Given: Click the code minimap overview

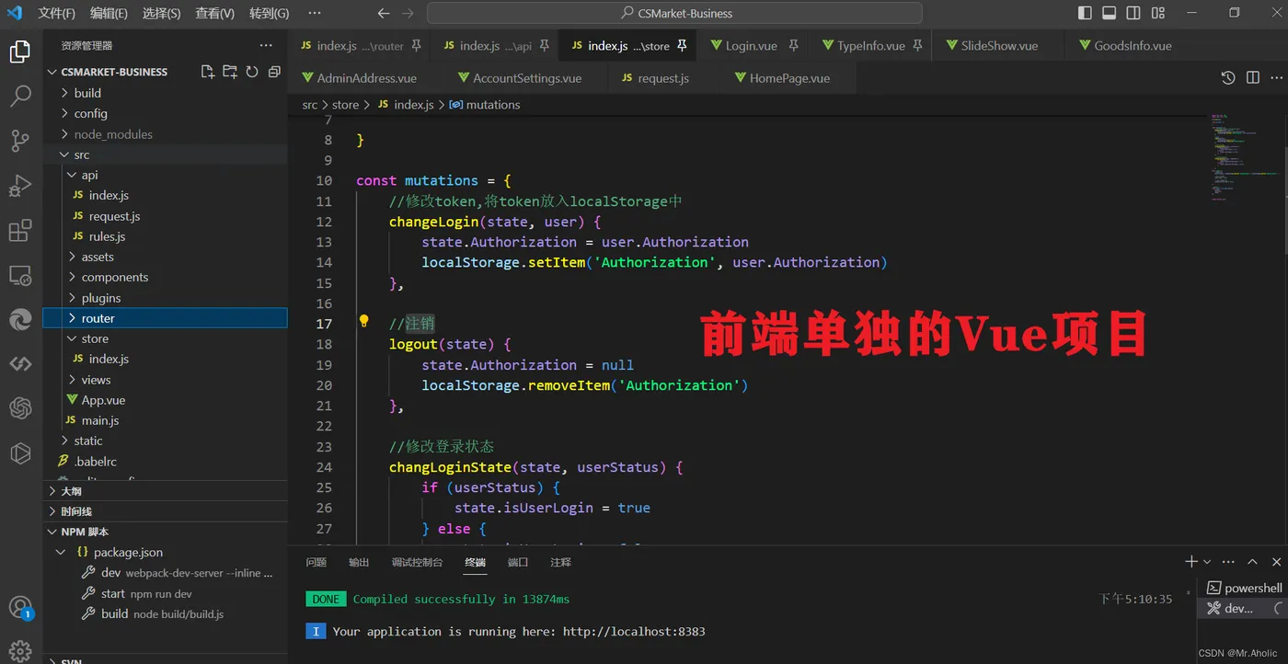Looking at the screenshot, I should (1247, 156).
